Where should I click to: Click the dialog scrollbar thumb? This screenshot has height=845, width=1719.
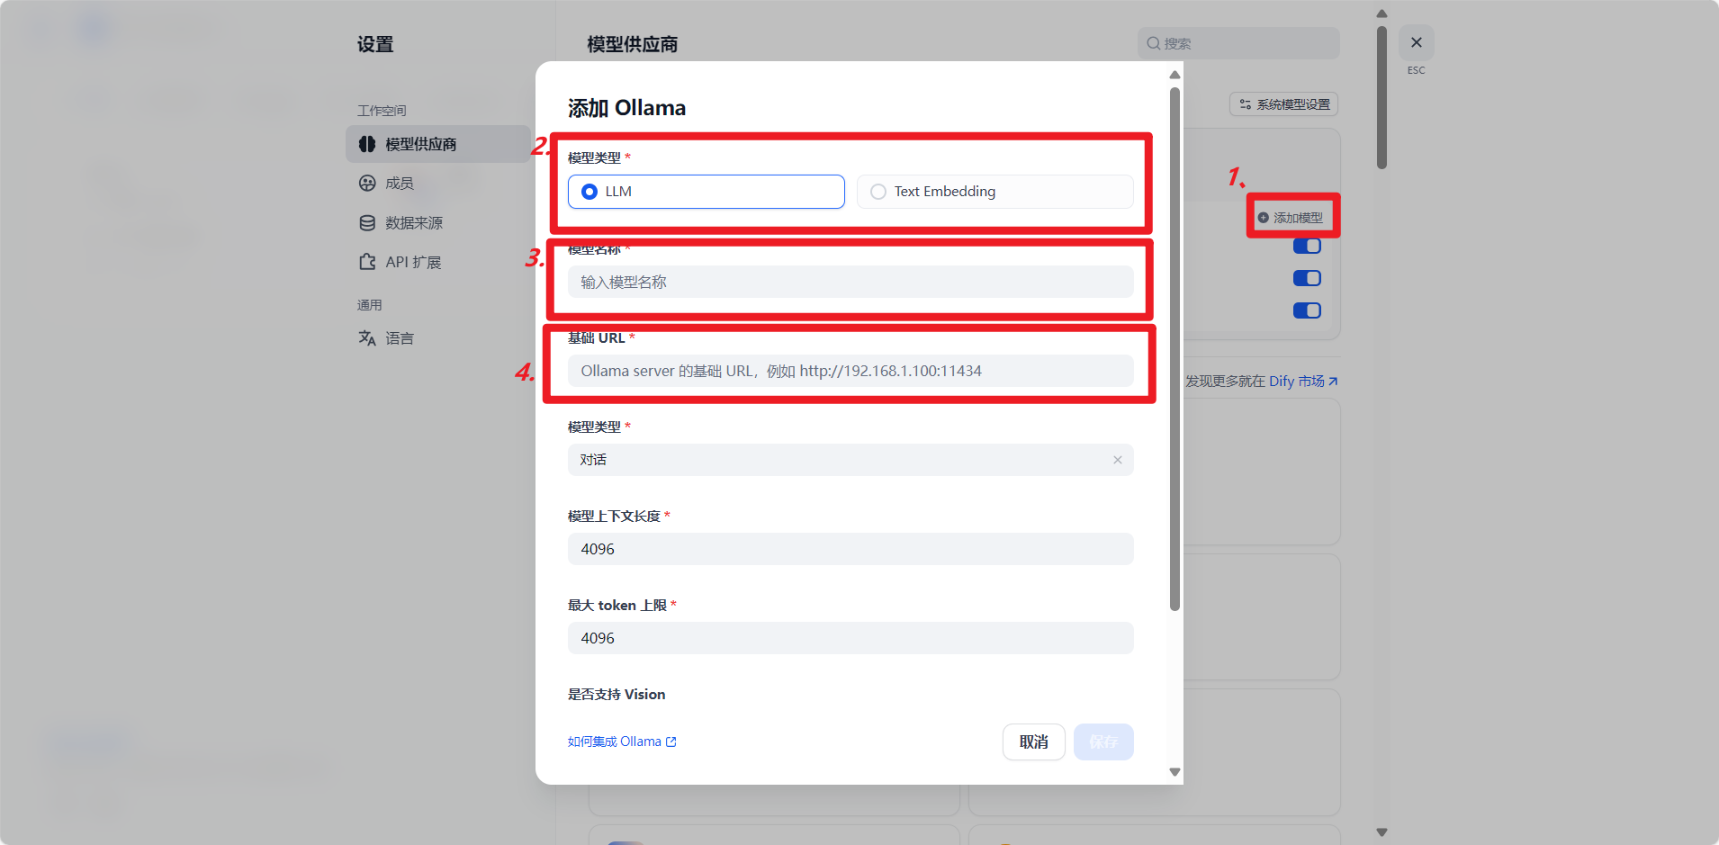(x=1174, y=349)
